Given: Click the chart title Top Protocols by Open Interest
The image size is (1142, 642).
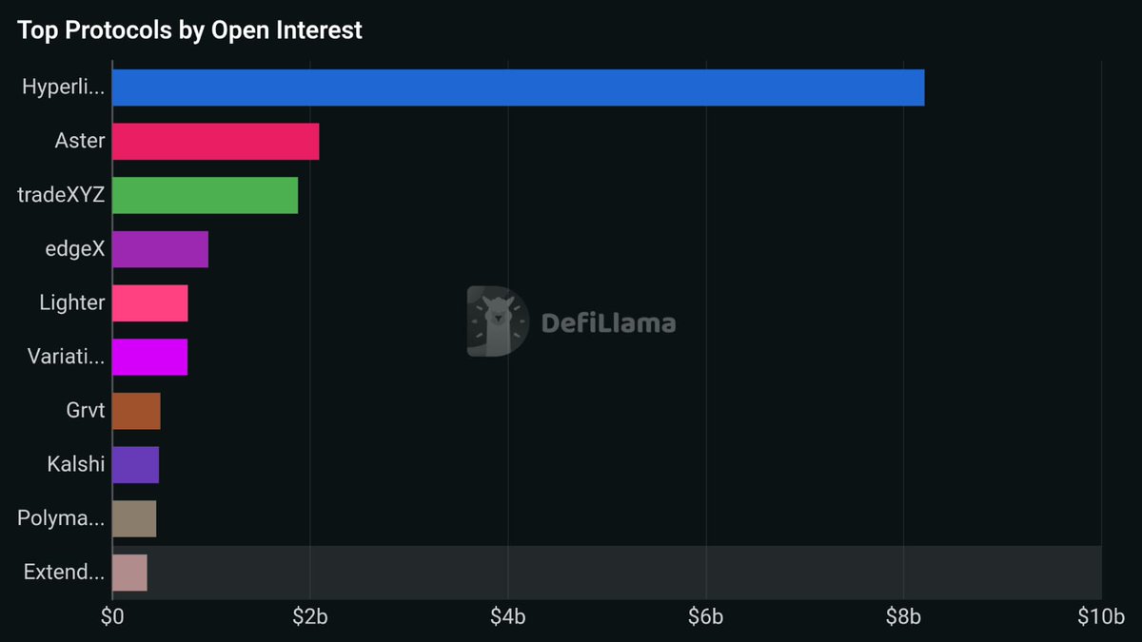Looking at the screenshot, I should (x=189, y=30).
